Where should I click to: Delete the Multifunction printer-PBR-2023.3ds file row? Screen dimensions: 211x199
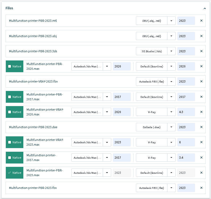click(x=201, y=51)
